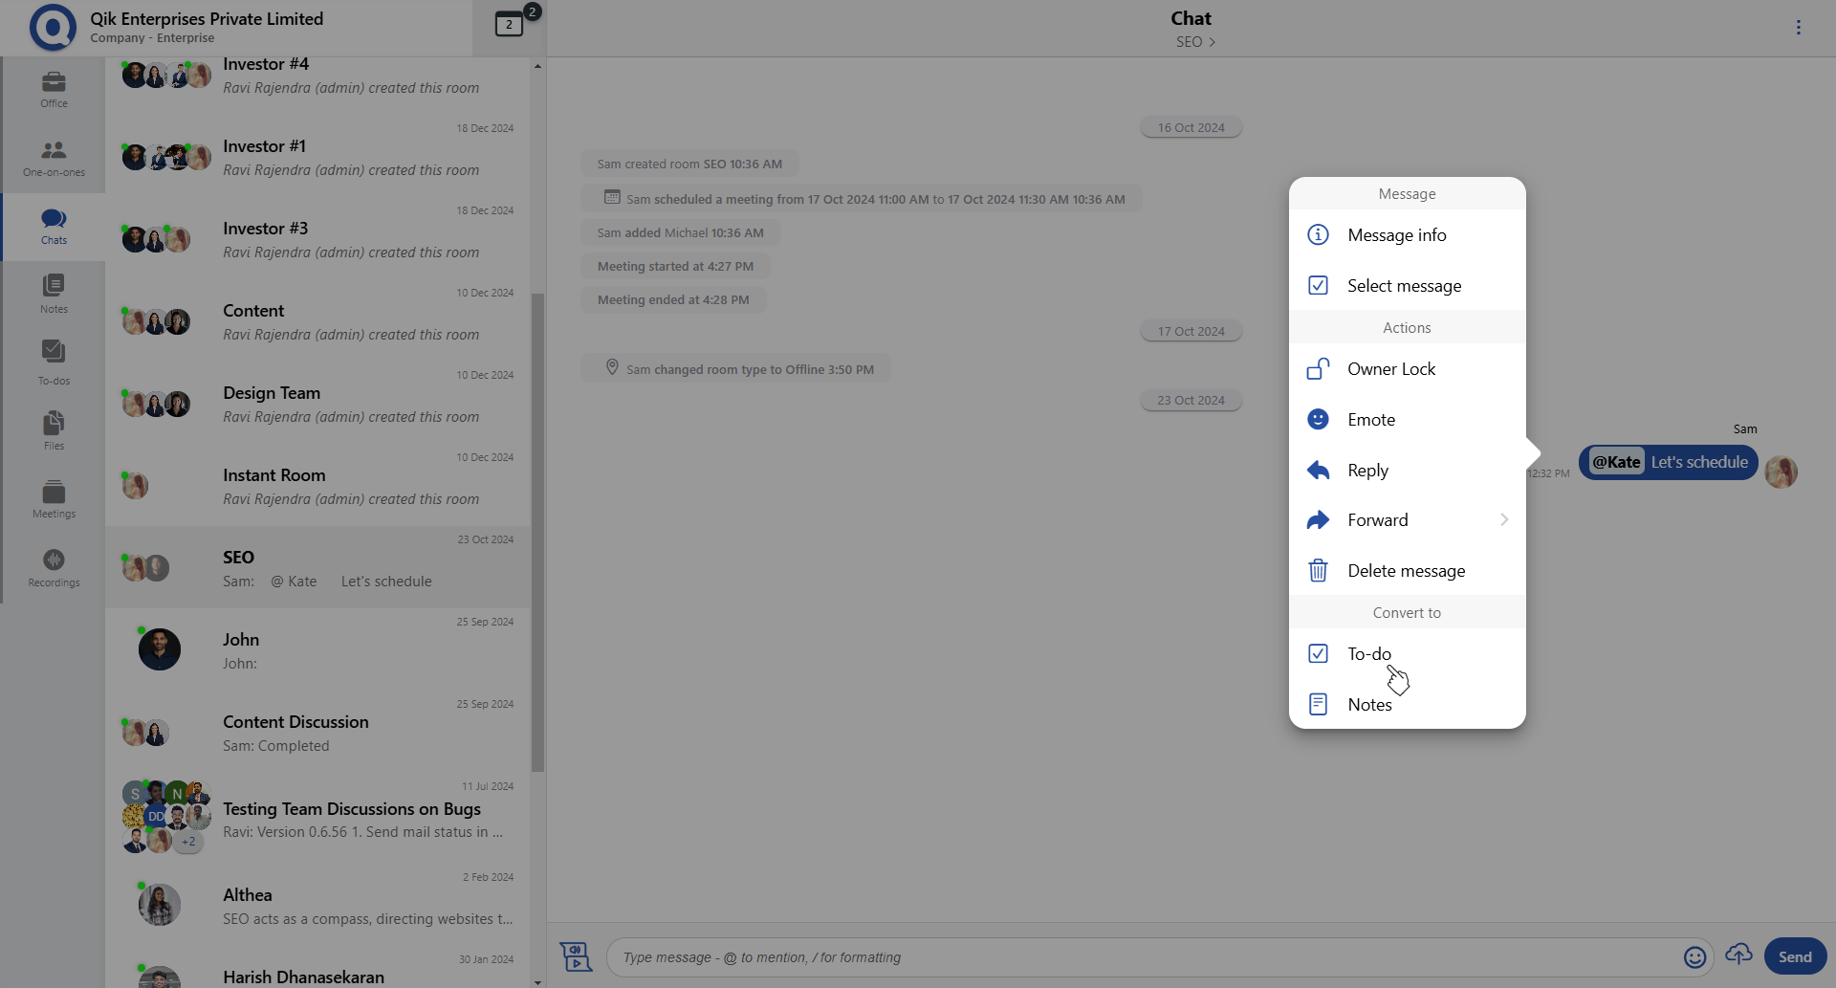
Task: Expand the Forward submenu arrow
Action: point(1504,520)
